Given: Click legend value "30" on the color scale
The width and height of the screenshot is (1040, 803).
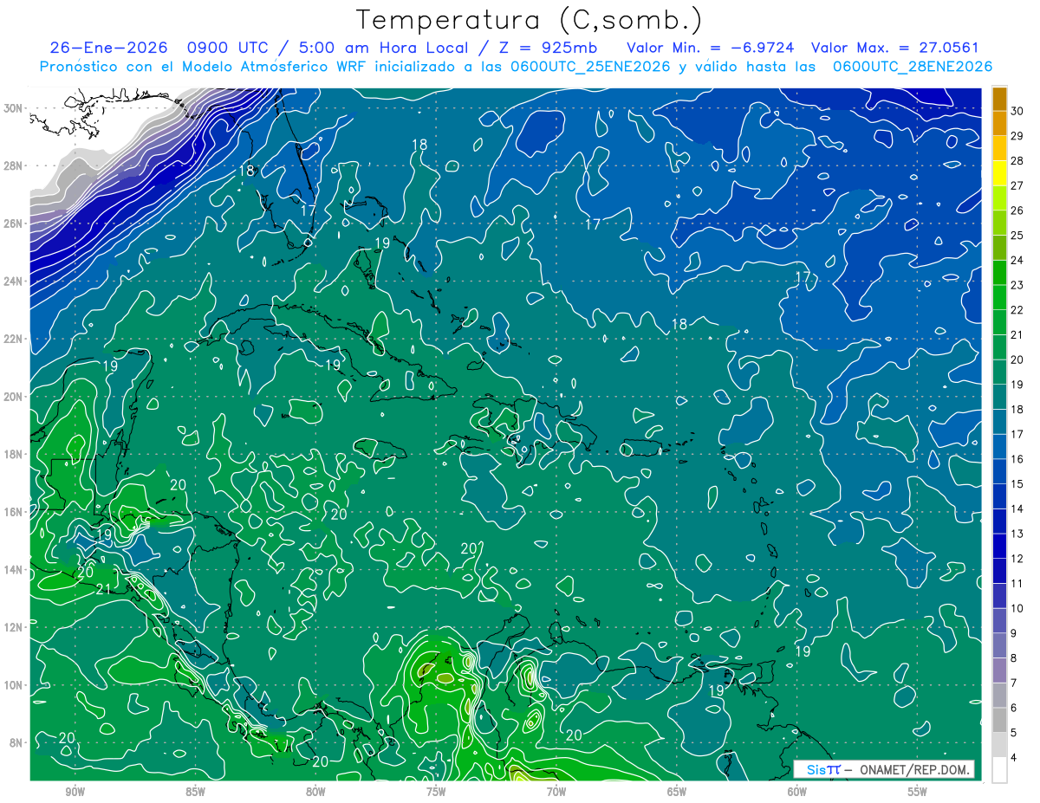Looking at the screenshot, I should coord(1017,110).
